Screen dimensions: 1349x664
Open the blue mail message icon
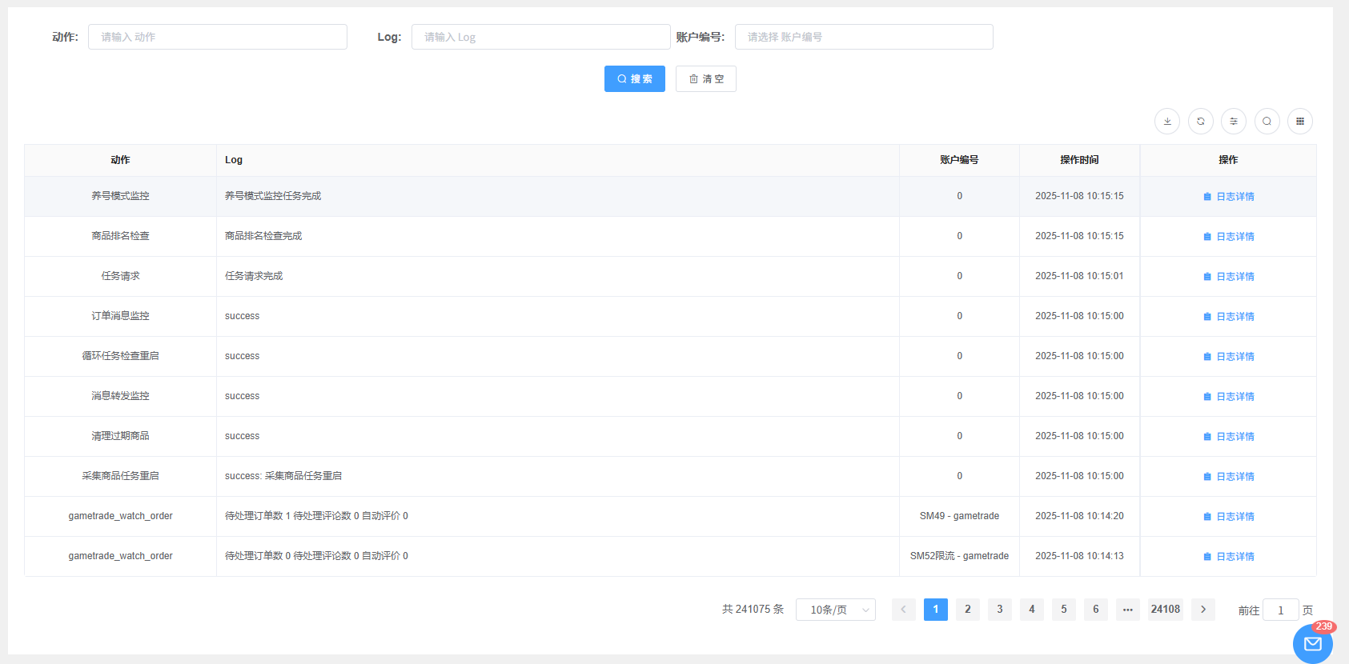tap(1312, 644)
